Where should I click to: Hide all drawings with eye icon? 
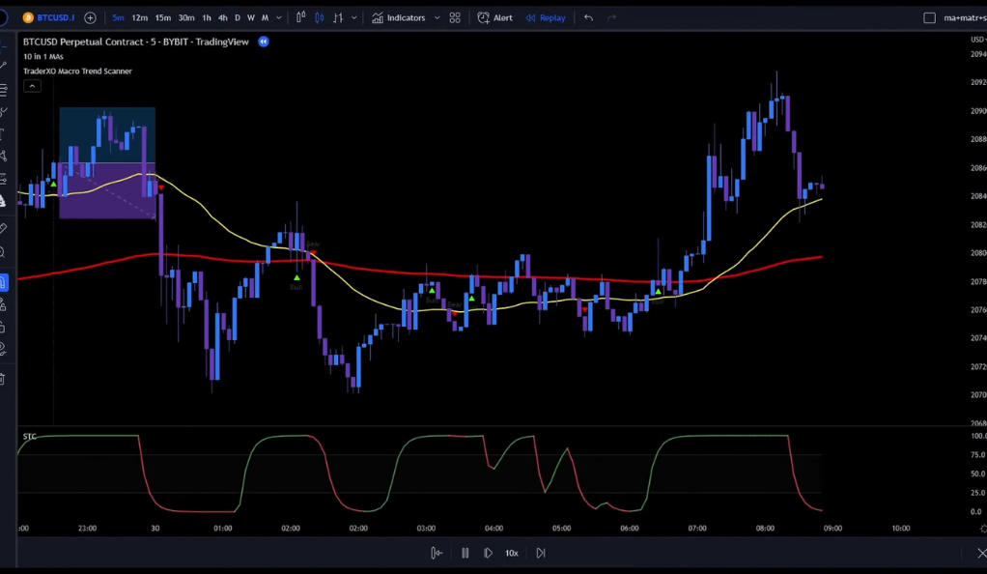tap(4, 349)
